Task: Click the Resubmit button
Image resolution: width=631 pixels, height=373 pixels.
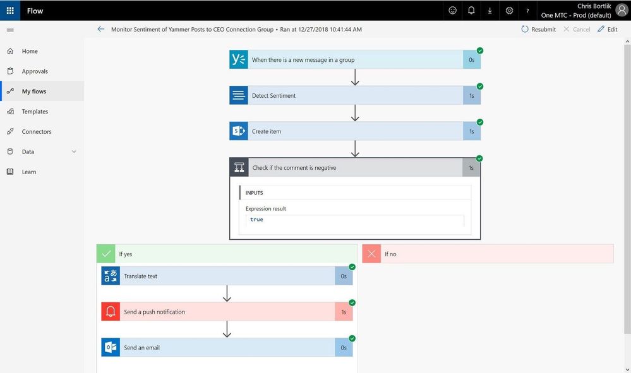Action: (x=538, y=29)
